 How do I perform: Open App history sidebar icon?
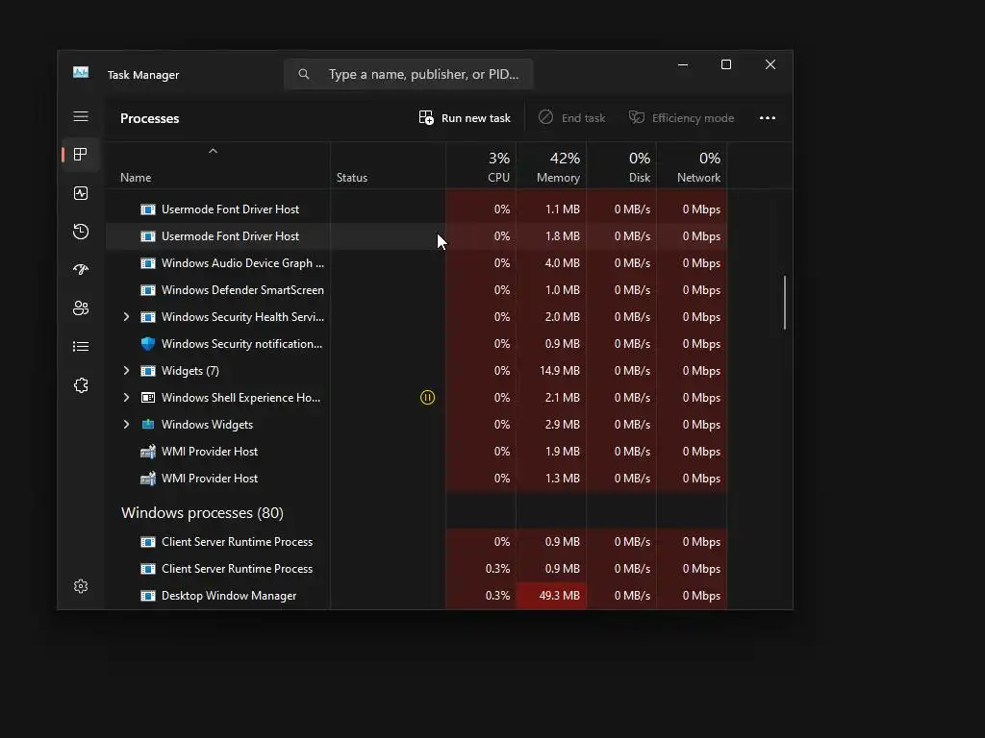[81, 232]
